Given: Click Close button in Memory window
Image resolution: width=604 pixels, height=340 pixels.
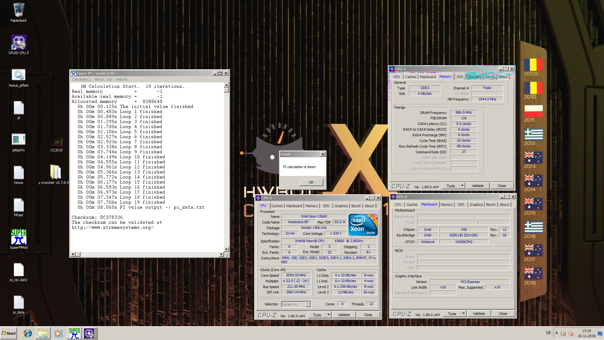Looking at the screenshot, I should (502, 186).
